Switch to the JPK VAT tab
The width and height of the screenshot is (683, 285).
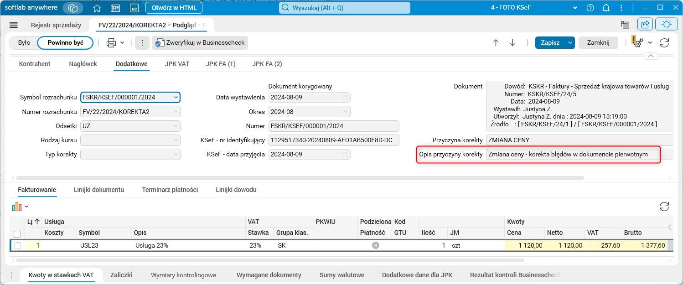(177, 64)
